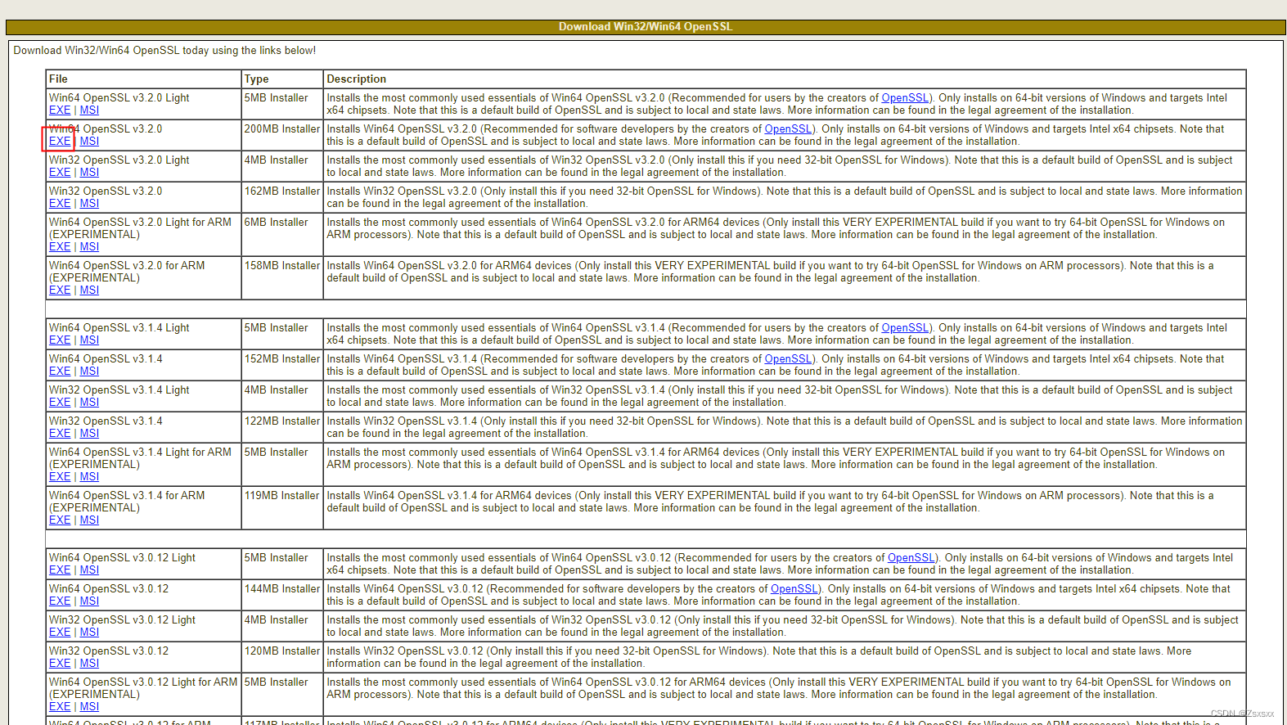Click EXE link for Win64 OpenSSL v3.2.0
The image size is (1287, 725).
click(60, 142)
